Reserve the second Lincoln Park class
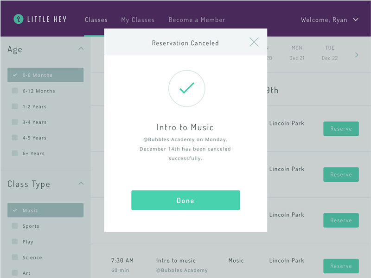This screenshot has width=371, height=278. [x=341, y=175]
